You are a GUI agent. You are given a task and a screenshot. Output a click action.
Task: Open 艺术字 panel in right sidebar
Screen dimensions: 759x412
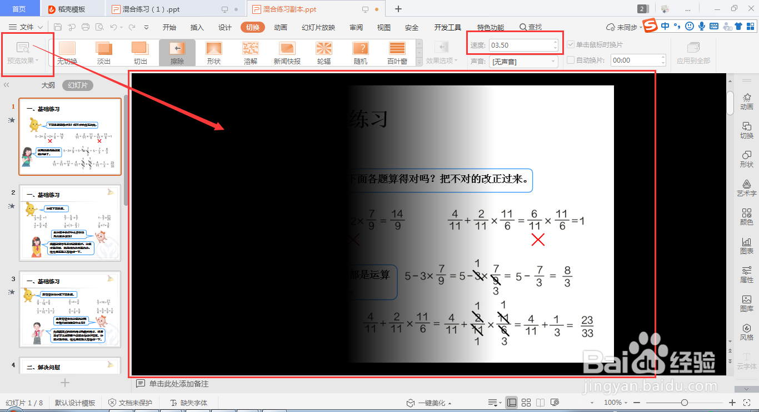pos(747,188)
